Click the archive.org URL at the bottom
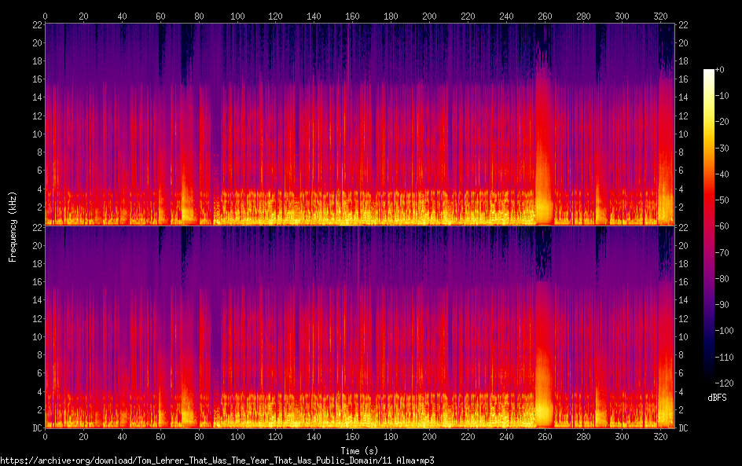This screenshot has height=466, width=742. click(217, 460)
